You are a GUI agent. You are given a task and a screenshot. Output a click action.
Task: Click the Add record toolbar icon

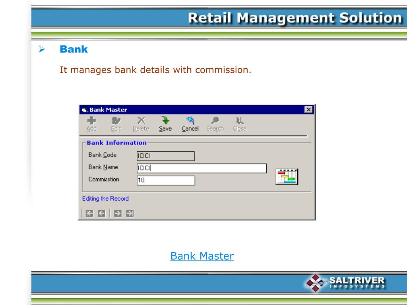(x=92, y=124)
